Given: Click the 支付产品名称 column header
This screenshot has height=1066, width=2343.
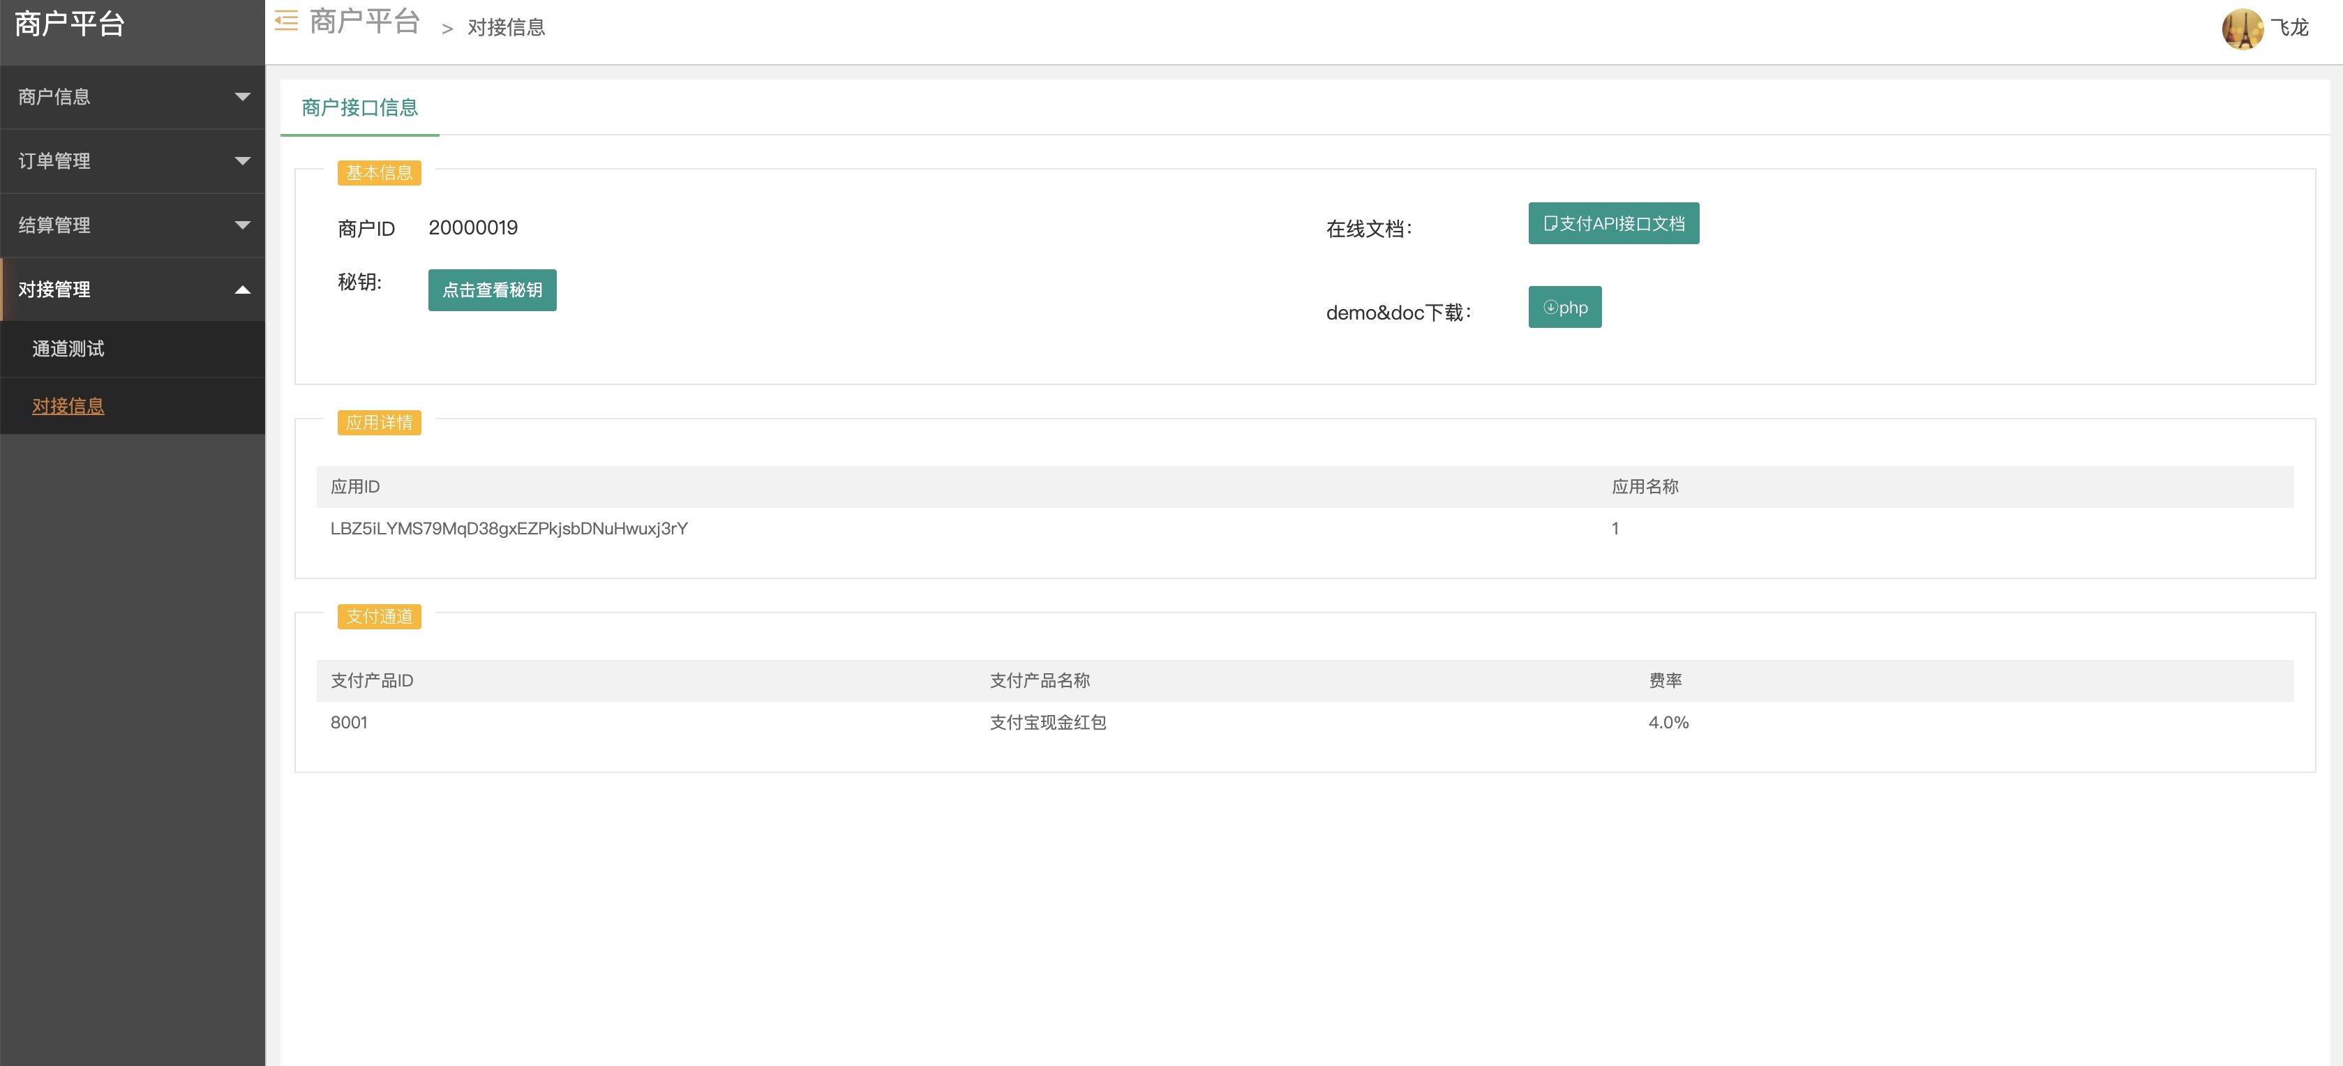Looking at the screenshot, I should (x=1040, y=680).
